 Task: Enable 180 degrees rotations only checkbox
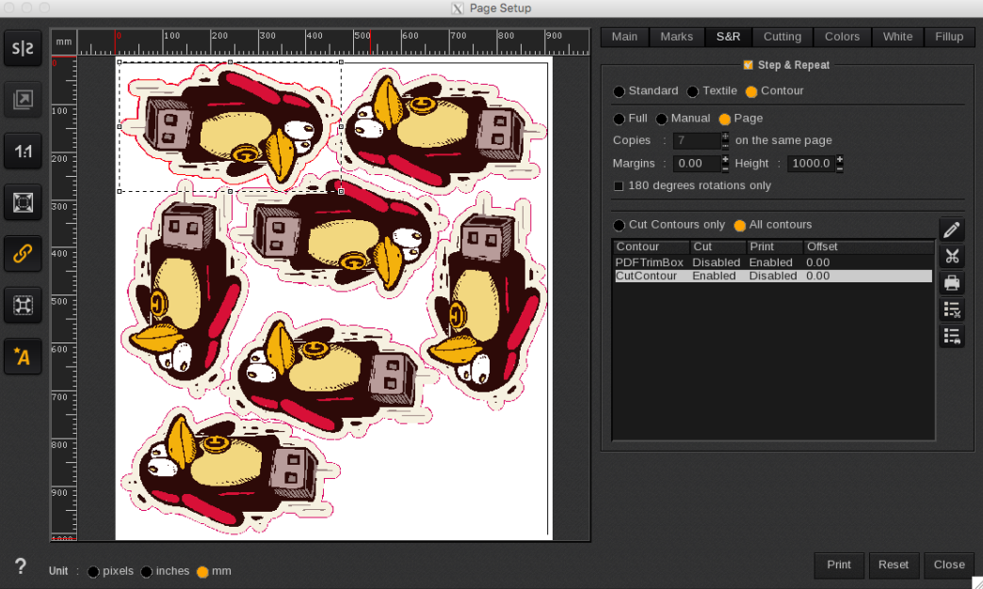coord(619,186)
